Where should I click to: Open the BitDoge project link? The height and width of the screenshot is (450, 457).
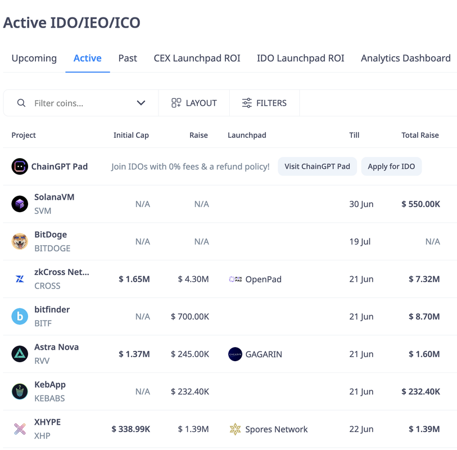(51, 235)
